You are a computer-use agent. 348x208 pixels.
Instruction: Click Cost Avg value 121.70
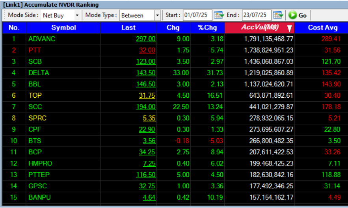[x=331, y=61]
